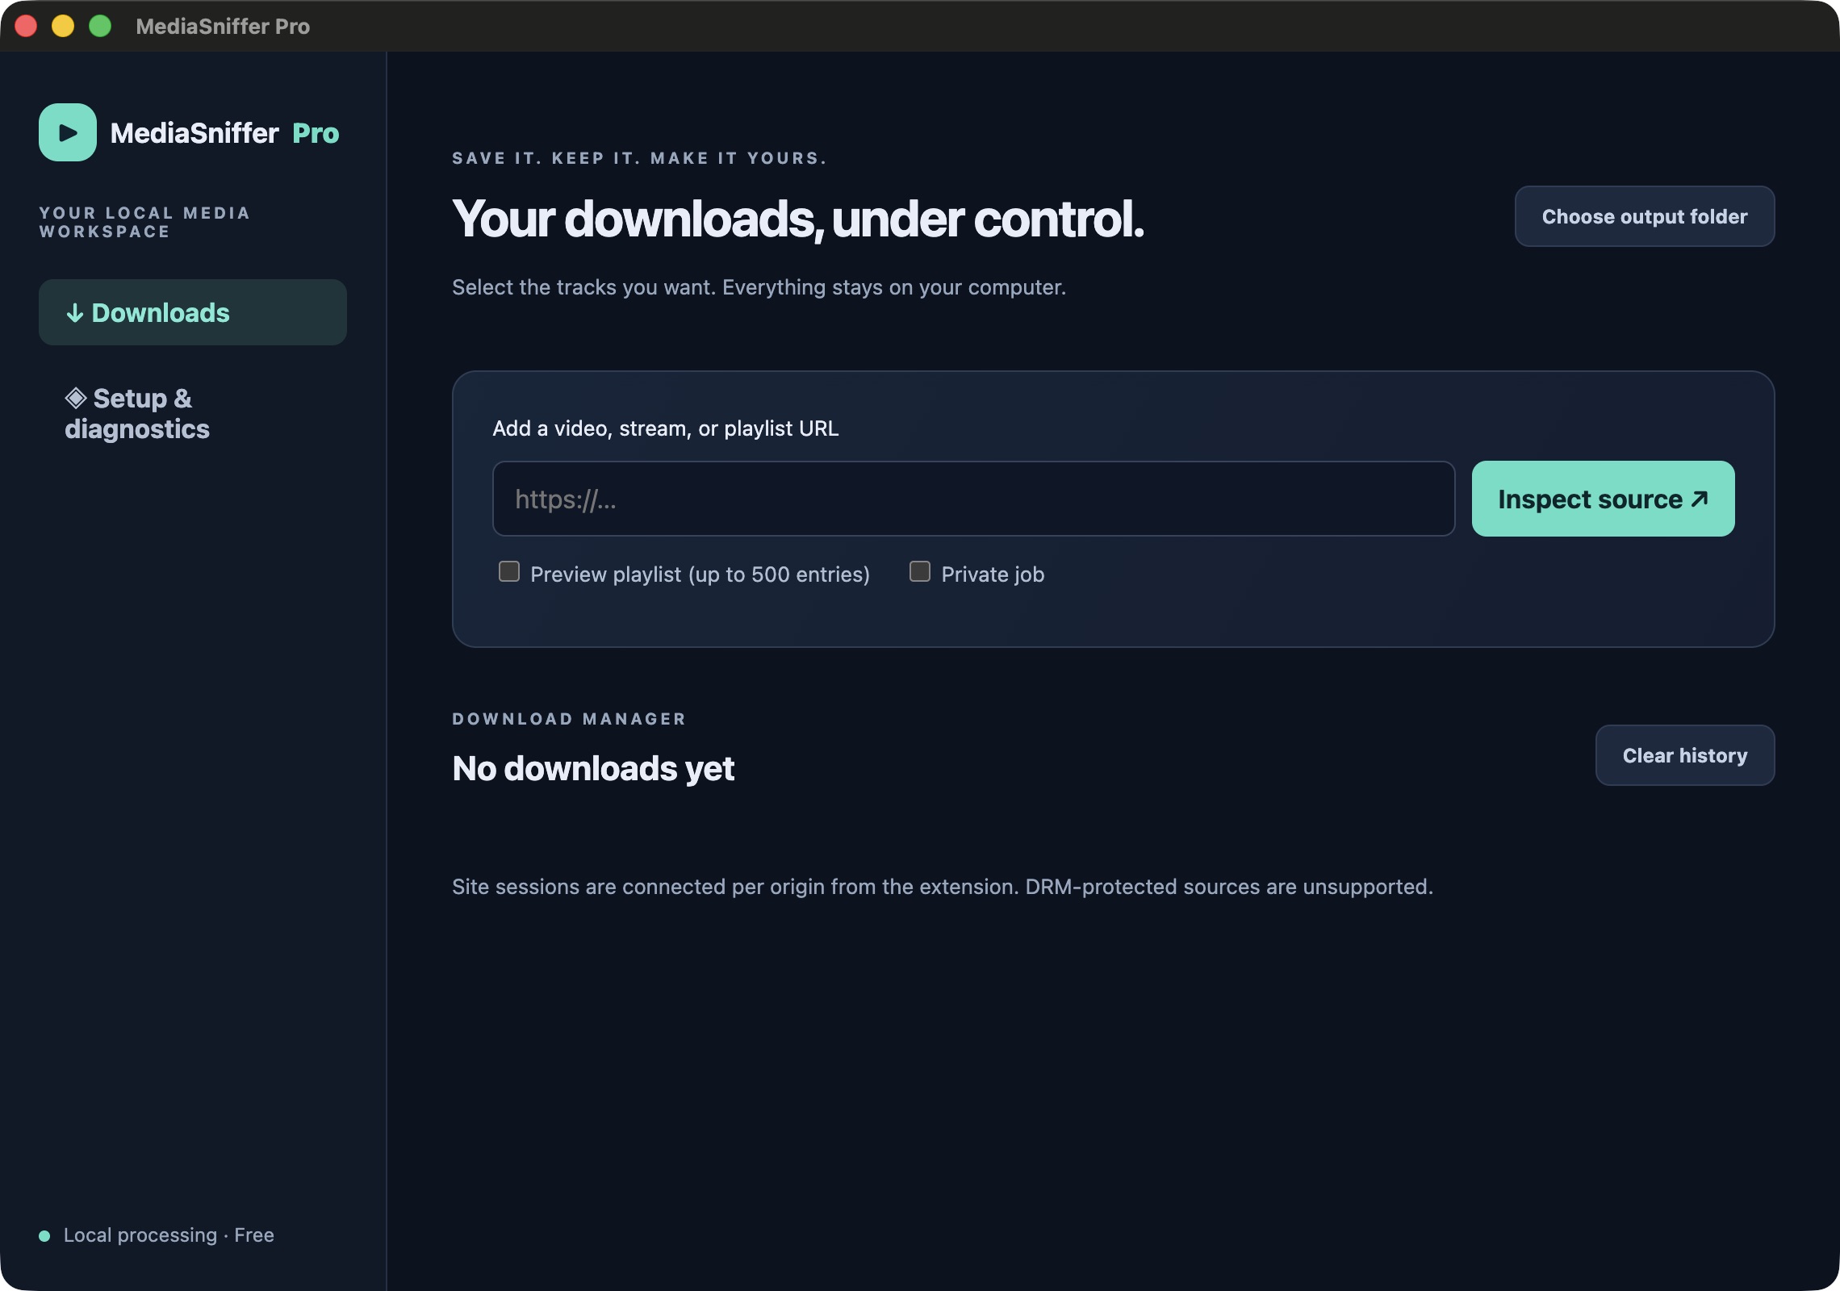
Task: Click the "No downloads yet" heading
Action: click(593, 768)
